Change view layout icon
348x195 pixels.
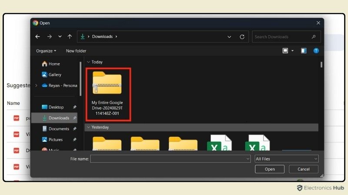pyautogui.click(x=285, y=51)
